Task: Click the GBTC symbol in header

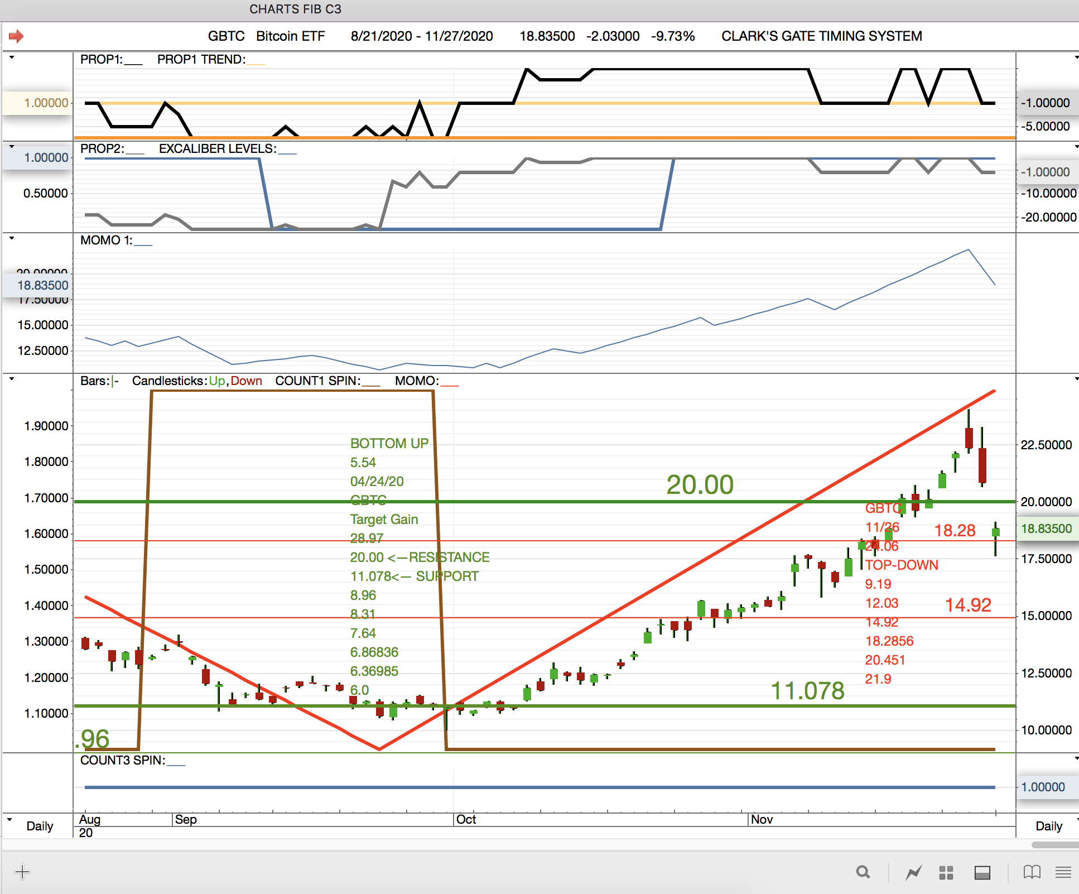Action: 226,36
